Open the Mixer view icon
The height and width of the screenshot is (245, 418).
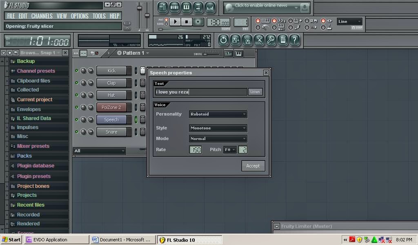click(x=210, y=7)
